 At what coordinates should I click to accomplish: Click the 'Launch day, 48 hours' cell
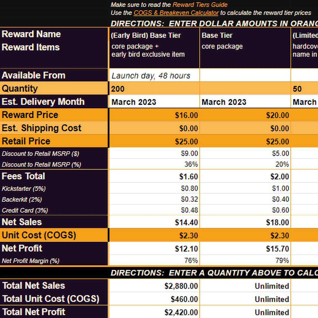click(154, 76)
